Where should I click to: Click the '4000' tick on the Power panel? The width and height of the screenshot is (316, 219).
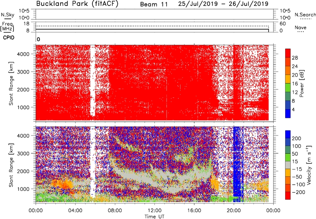point(23,54)
